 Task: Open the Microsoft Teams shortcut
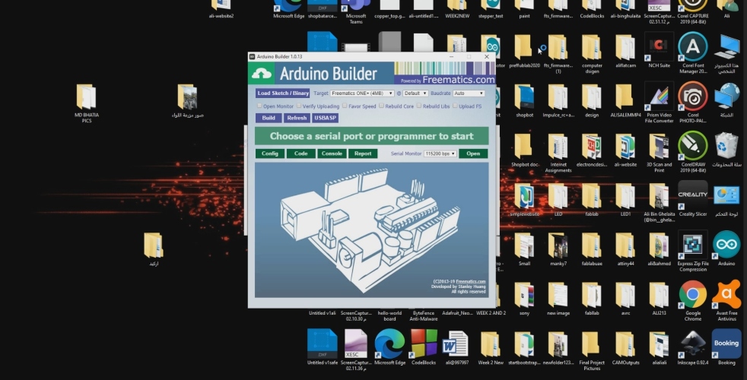tap(356, 6)
